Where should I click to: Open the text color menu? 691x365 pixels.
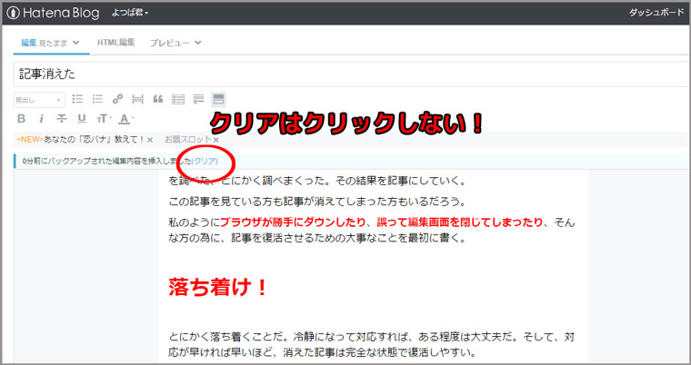point(126,118)
